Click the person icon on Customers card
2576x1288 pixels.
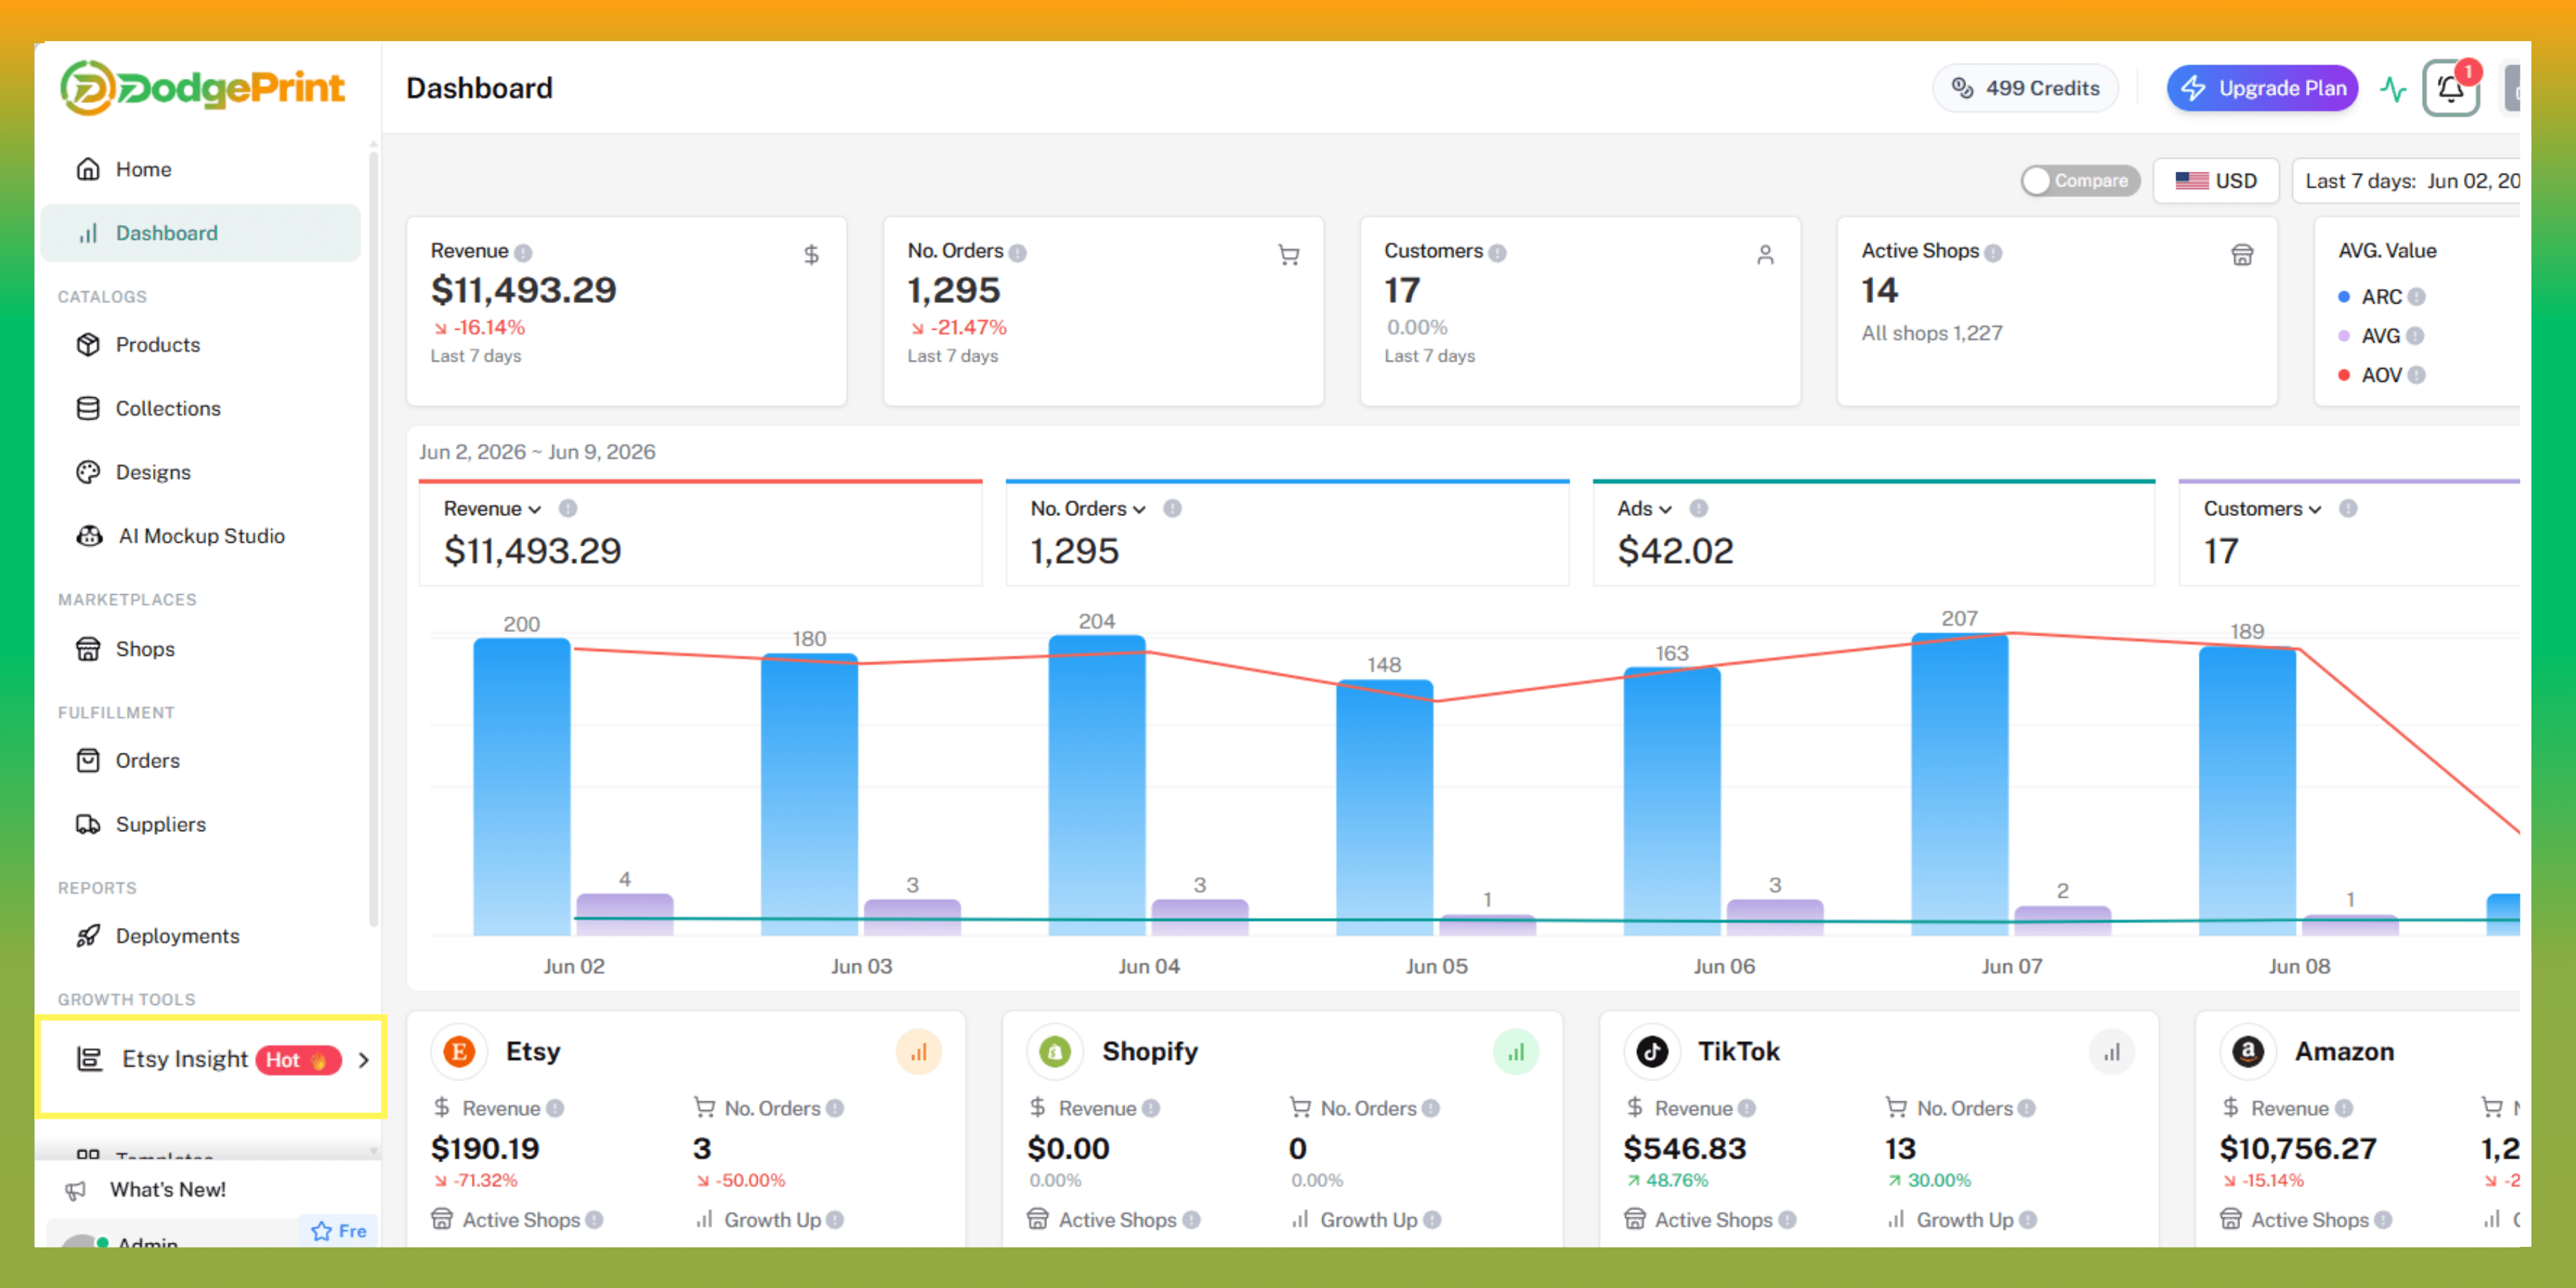coord(1766,255)
